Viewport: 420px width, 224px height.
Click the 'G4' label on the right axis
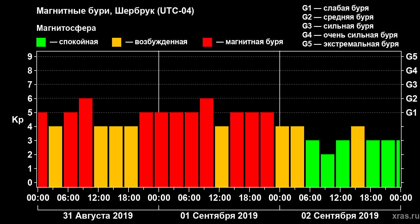pyautogui.click(x=411, y=71)
